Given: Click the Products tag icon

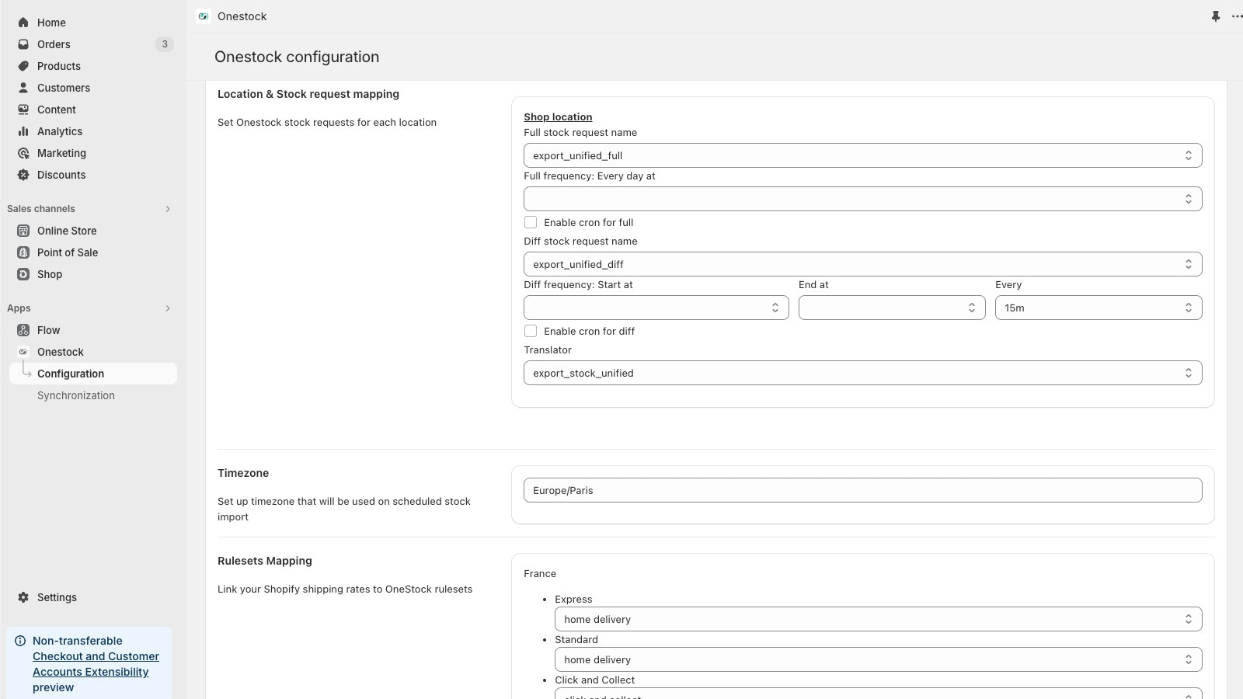Looking at the screenshot, I should click(23, 66).
